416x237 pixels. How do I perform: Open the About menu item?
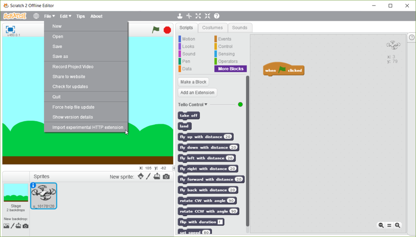(96, 16)
